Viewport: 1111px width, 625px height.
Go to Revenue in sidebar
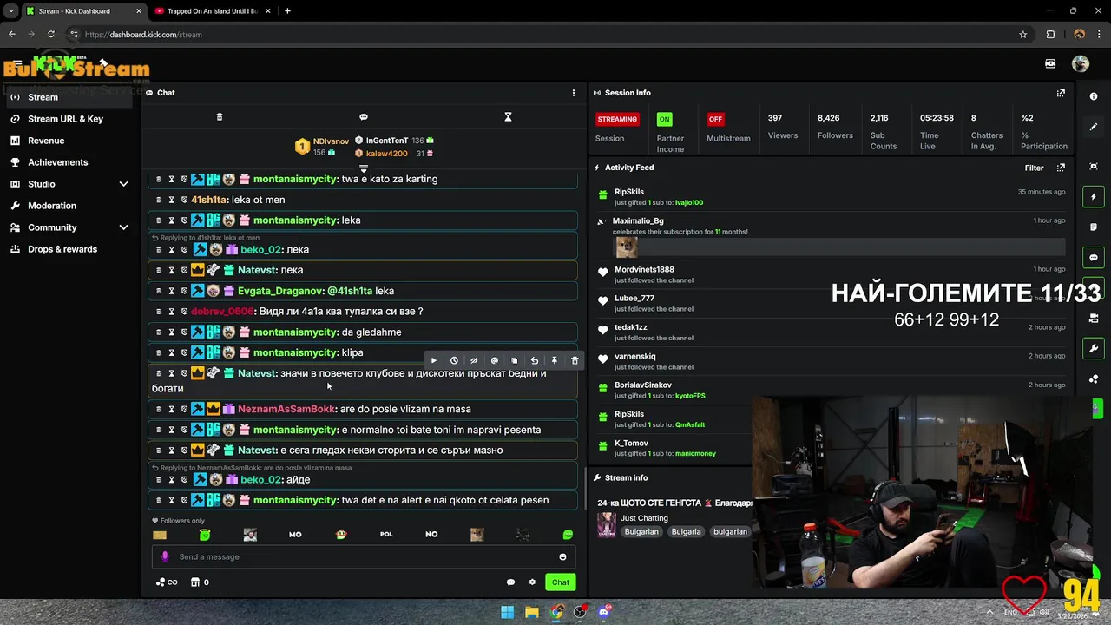click(x=46, y=141)
